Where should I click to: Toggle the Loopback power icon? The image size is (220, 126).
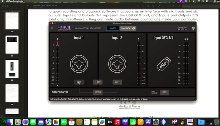[134, 28]
